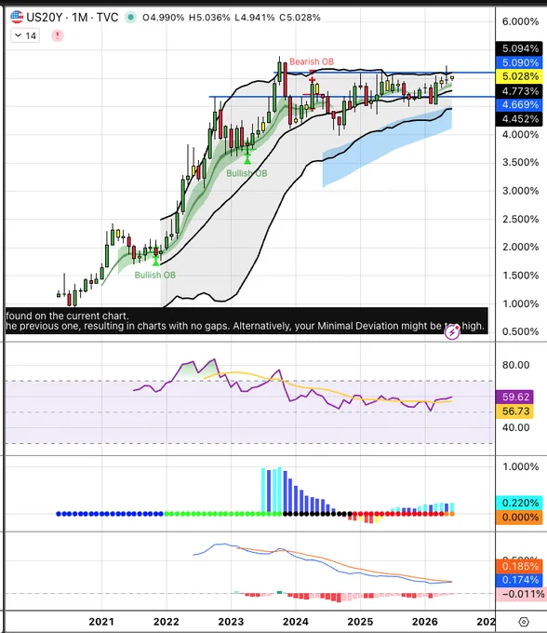
Task: Open chart settings gear icon at bottom right
Action: 524,622
